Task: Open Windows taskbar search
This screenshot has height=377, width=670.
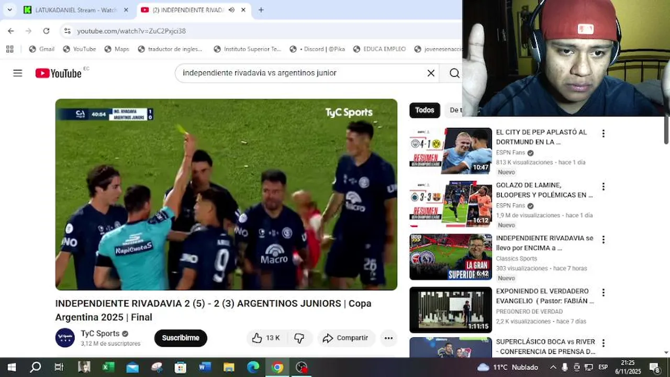Action: click(x=35, y=367)
